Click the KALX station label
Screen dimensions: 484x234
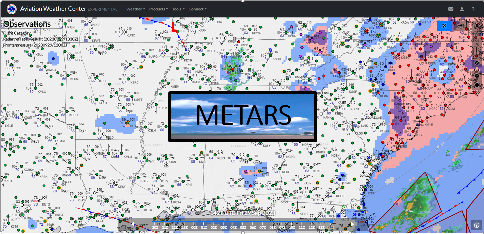tap(267, 146)
